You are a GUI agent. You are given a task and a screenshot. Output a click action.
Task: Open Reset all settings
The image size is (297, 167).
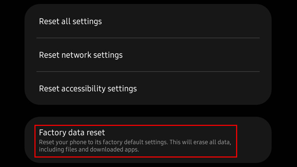click(148, 21)
